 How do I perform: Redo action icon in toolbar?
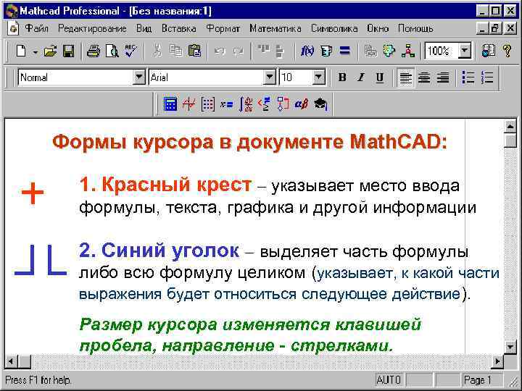[239, 51]
